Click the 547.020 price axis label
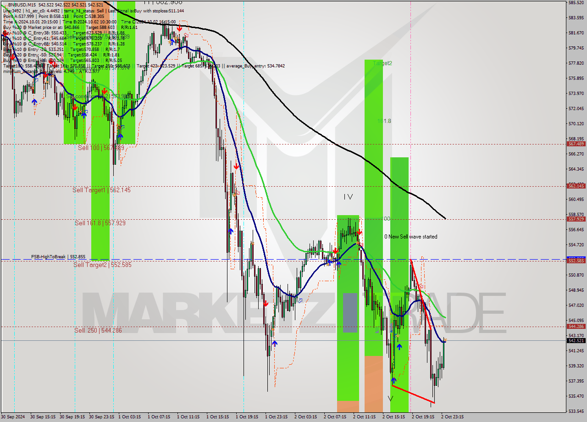This screenshot has height=422, width=587. 576,305
